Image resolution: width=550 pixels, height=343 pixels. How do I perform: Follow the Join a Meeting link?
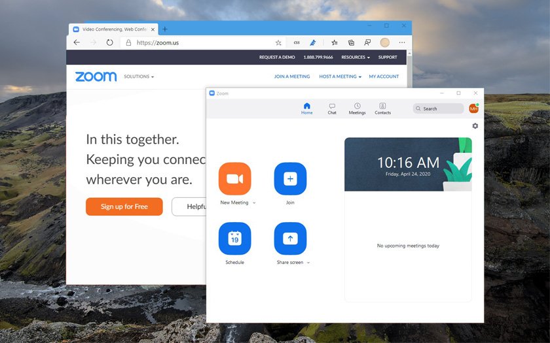click(x=291, y=76)
